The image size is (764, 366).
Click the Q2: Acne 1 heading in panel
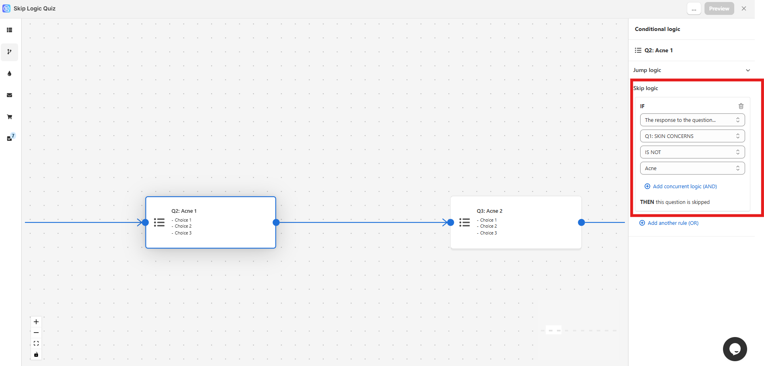tap(659, 50)
